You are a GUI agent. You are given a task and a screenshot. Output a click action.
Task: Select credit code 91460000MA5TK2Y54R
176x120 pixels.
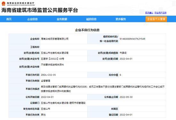(132, 39)
